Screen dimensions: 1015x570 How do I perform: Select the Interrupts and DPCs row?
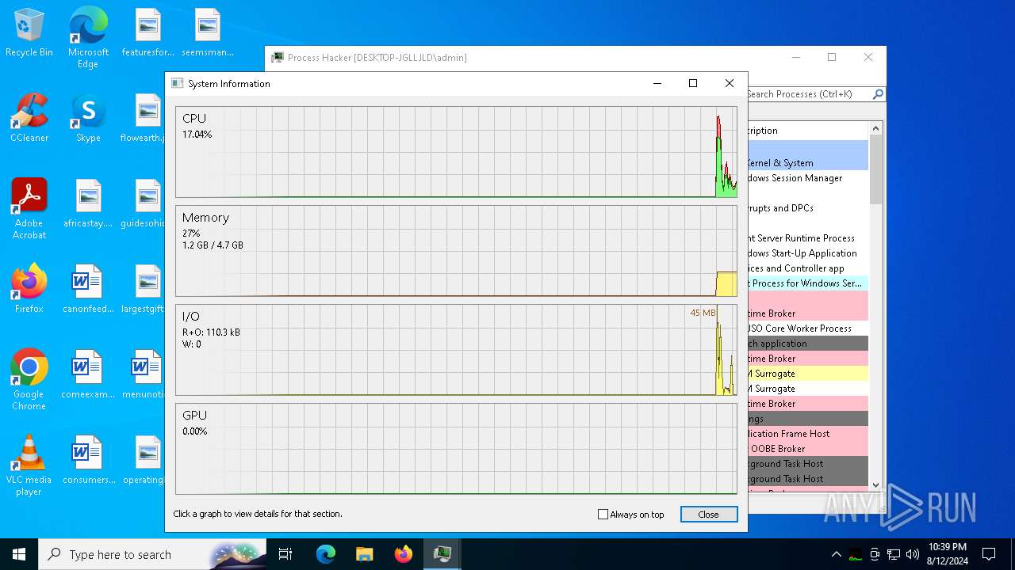pyautogui.click(x=808, y=208)
